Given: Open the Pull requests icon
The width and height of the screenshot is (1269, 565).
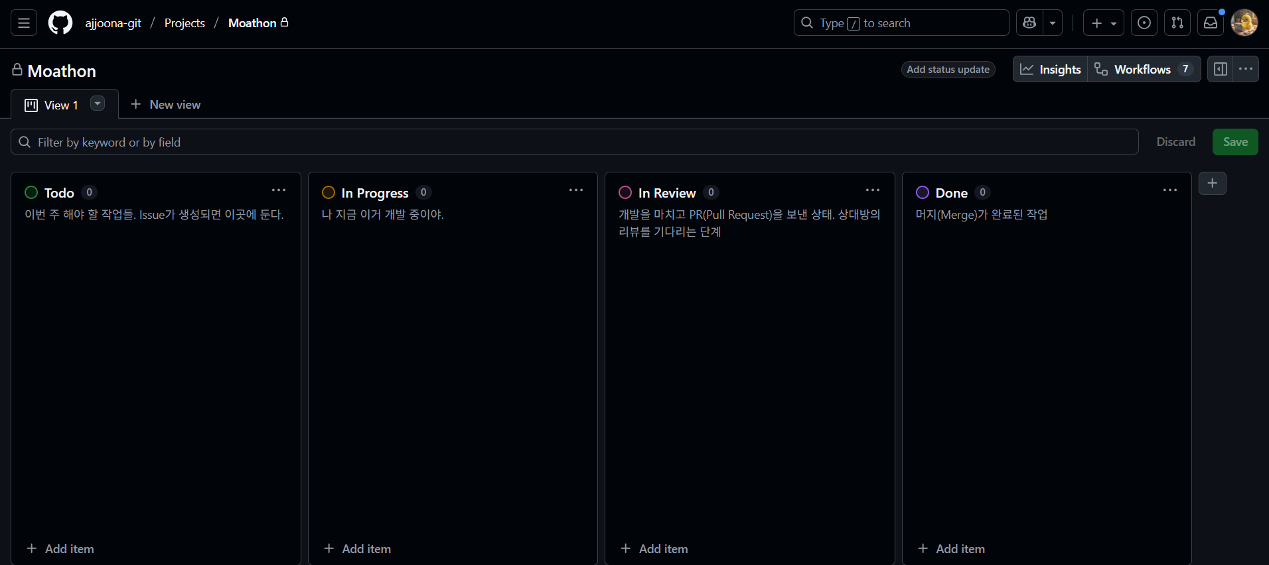Looking at the screenshot, I should [1177, 23].
